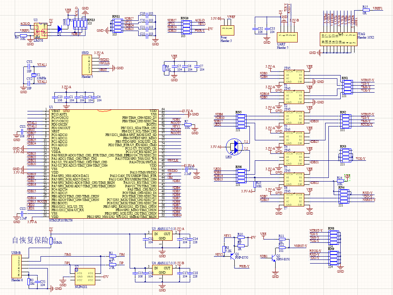
Task: Click the 'UART' designator text
Action: [x=281, y=44]
